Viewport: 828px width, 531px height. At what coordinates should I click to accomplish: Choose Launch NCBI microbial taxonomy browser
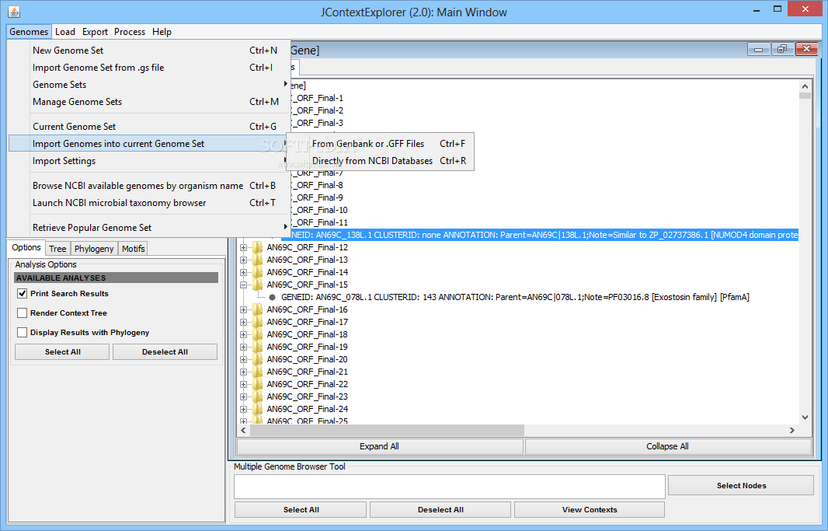click(x=149, y=203)
